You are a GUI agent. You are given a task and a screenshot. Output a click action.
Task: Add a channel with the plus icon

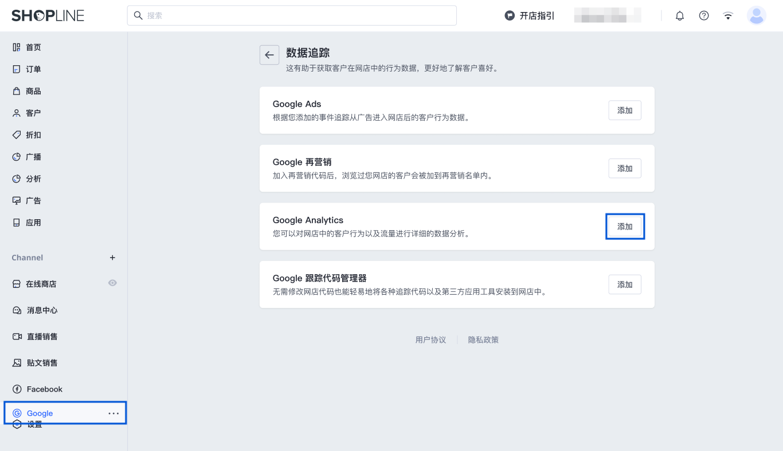click(x=112, y=258)
